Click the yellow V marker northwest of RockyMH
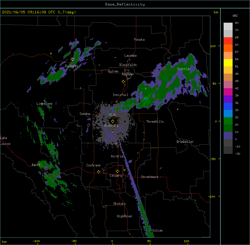The height and width of the screenshot is (245, 250). [x=51, y=54]
